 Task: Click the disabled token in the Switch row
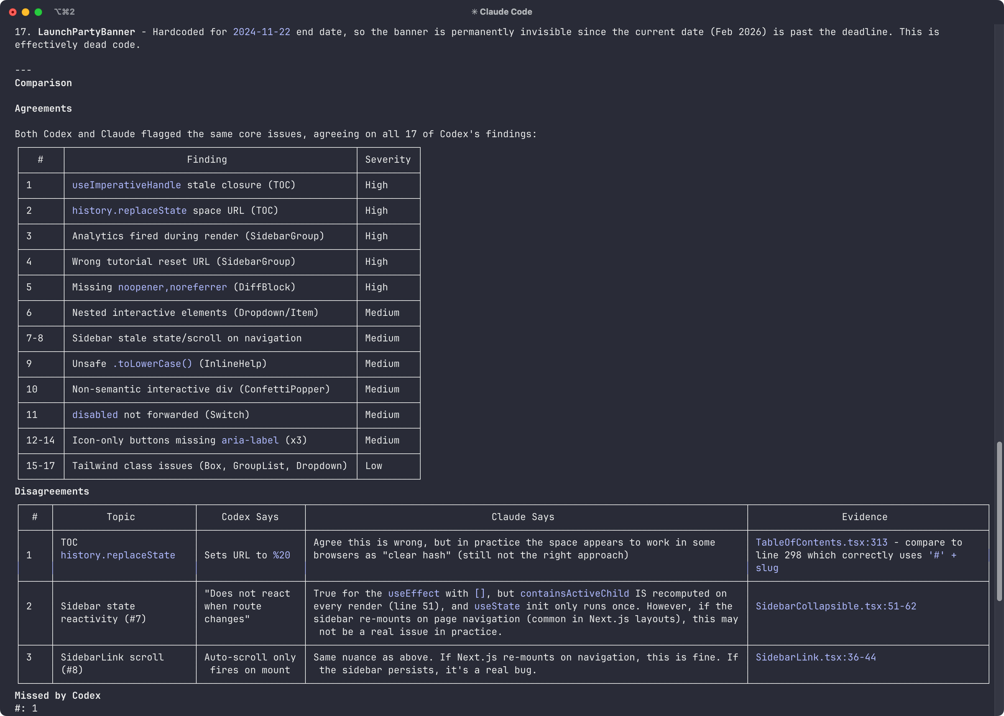(x=95, y=414)
